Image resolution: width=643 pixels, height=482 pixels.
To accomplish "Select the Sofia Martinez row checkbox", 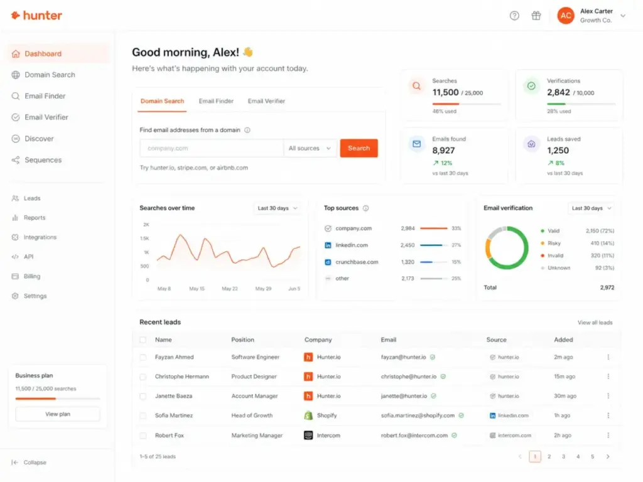I will pyautogui.click(x=143, y=415).
